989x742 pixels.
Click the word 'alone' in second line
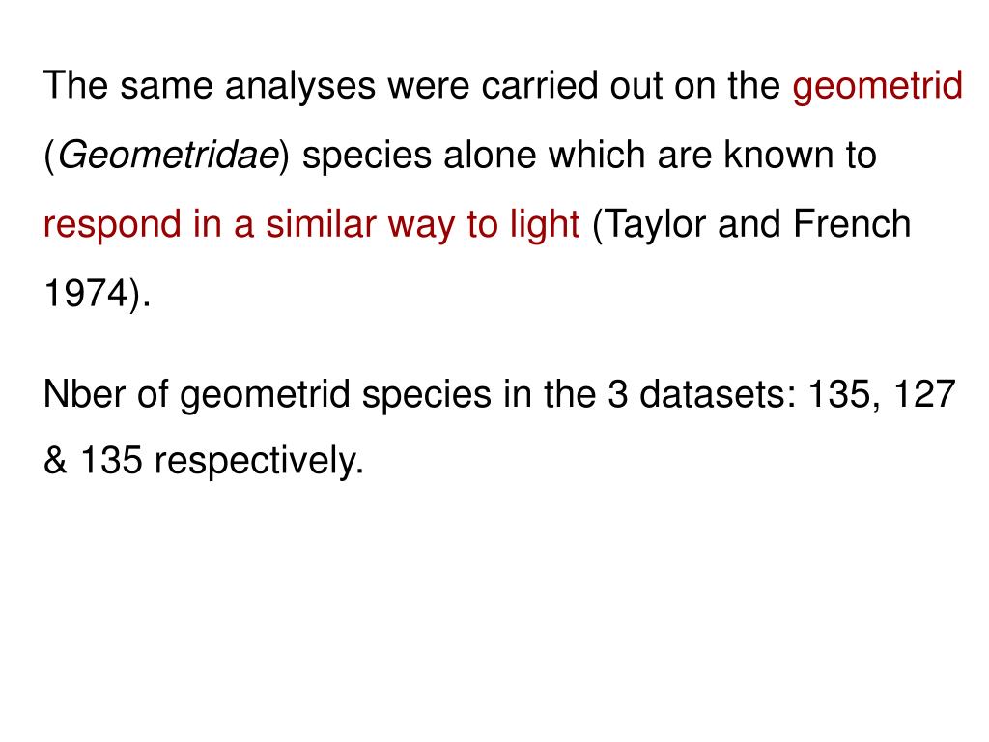tap(490, 156)
